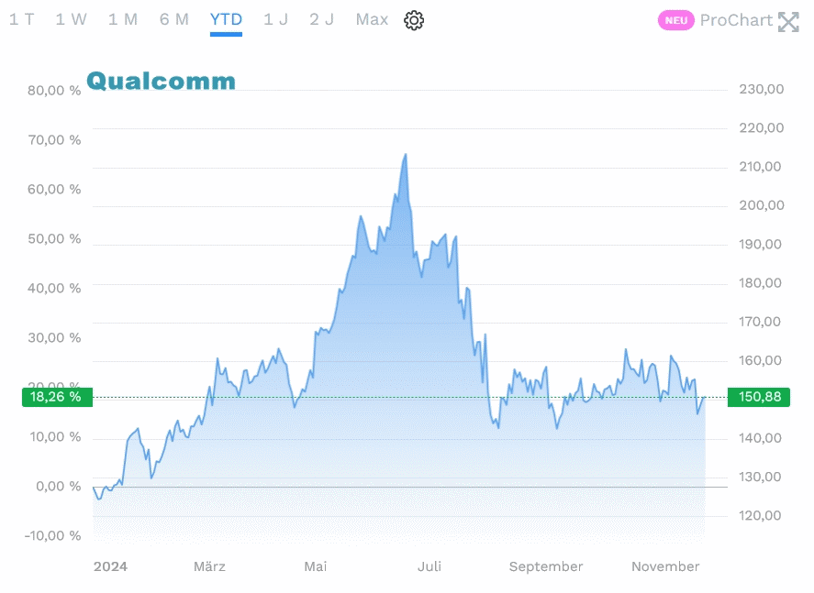Screen dimensions: 814x593
Task: Switch to 6 M time range
Action: click(173, 19)
